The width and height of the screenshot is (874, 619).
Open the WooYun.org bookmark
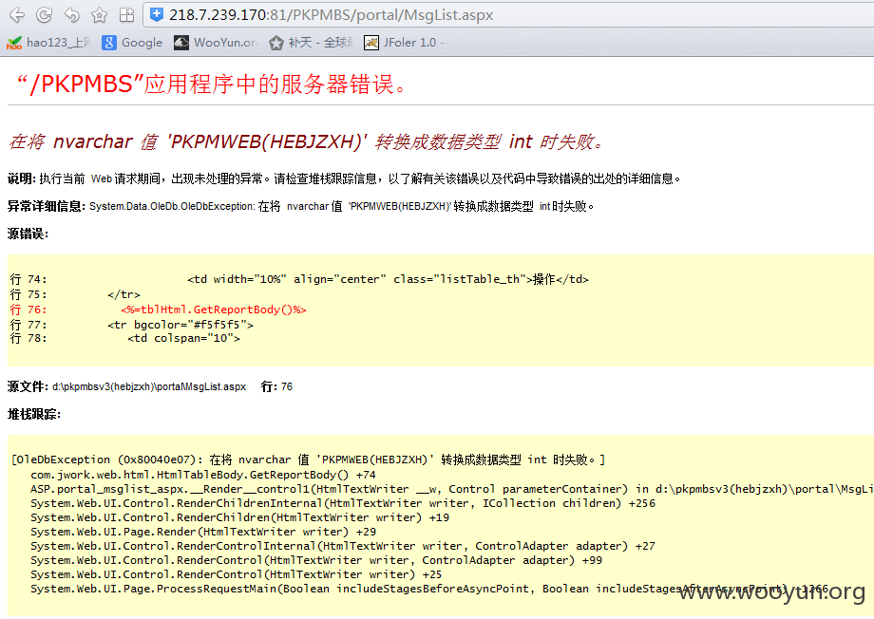coord(215,43)
